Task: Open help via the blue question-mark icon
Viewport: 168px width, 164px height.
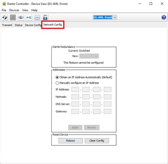Action: click(x=164, y=17)
